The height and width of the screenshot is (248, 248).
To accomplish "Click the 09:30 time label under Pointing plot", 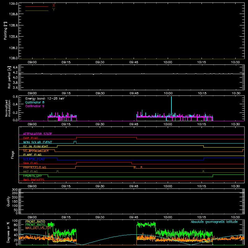I will coord(100,62).
